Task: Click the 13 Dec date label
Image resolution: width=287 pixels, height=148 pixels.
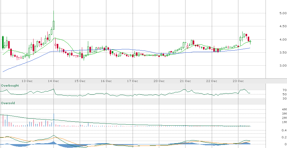Action: point(27,81)
